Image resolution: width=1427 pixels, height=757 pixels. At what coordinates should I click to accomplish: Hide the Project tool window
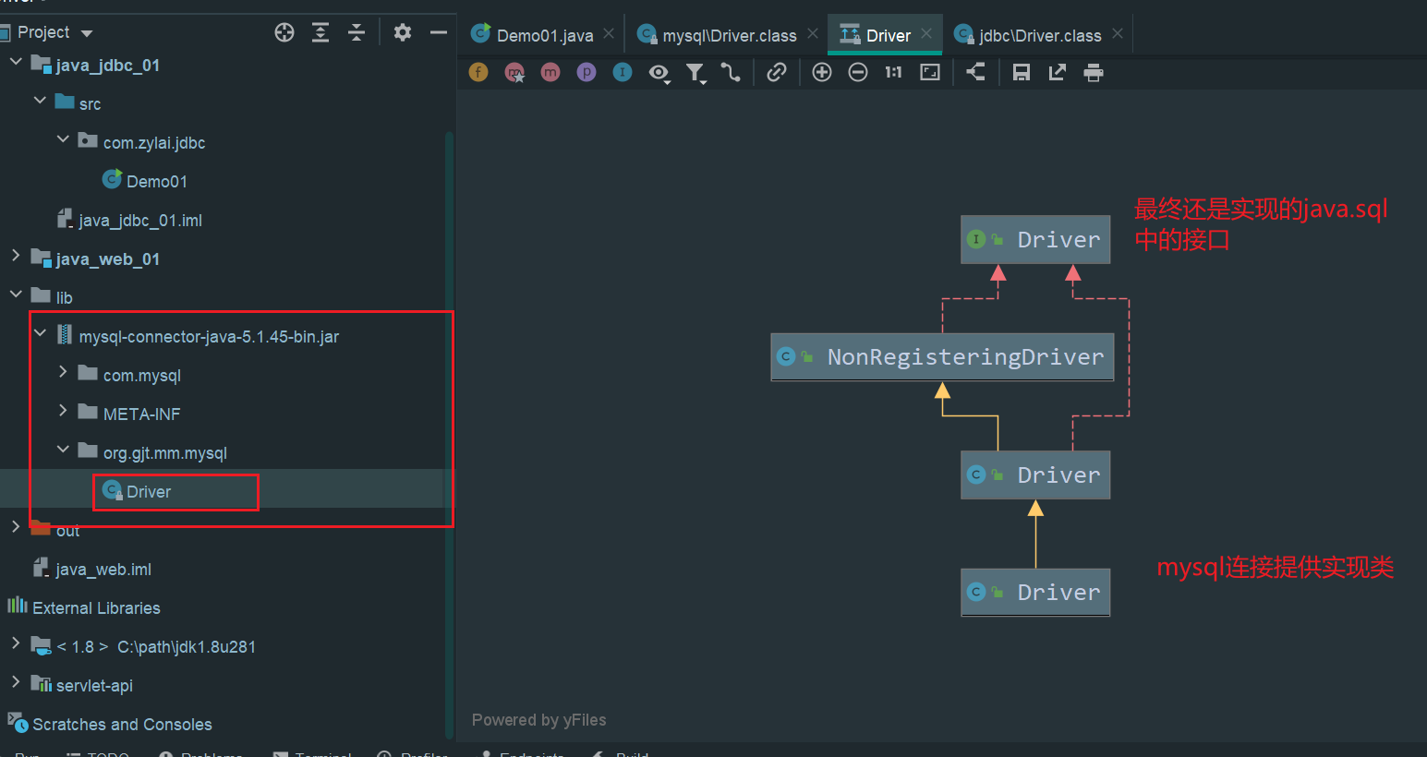coord(439,32)
